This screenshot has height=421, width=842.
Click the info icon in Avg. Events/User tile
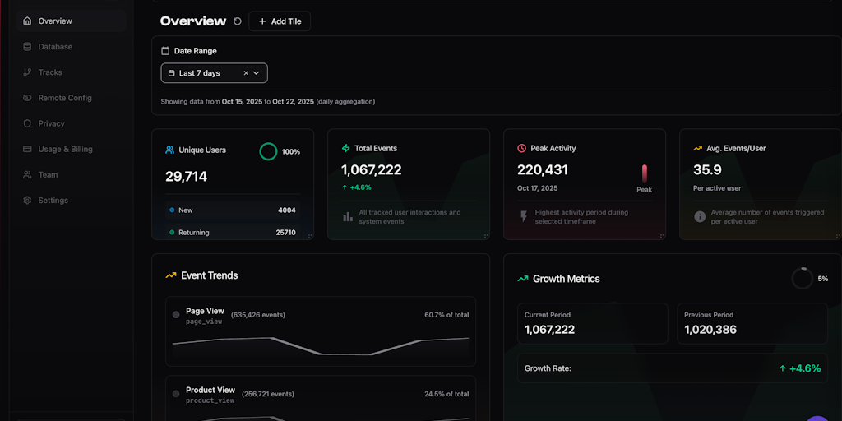pos(700,217)
